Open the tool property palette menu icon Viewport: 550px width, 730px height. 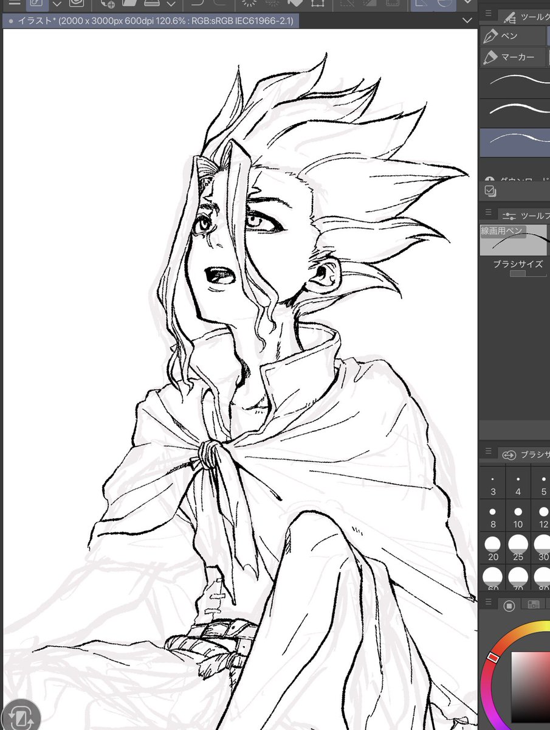pyautogui.click(x=488, y=212)
